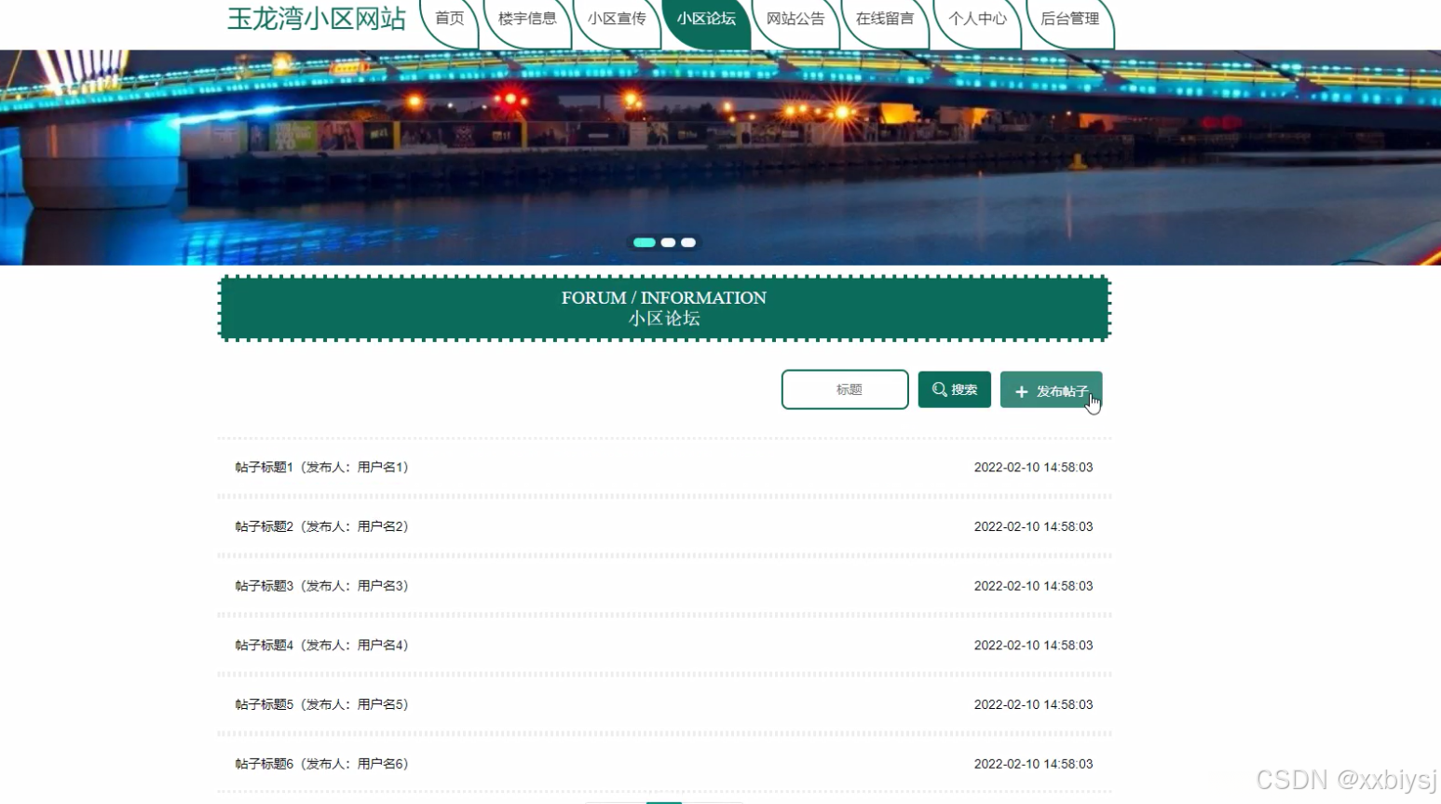The image size is (1441, 804).
Task: Click the magnifier icon in the 搜索 button
Action: [x=937, y=389]
